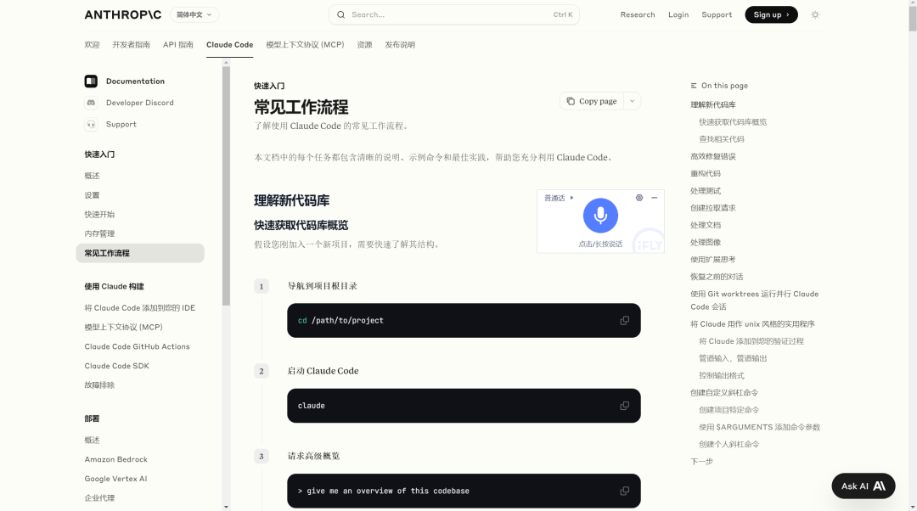
Task: Open 将 Claude Code 添加到您的 IDE
Action: [x=140, y=308]
